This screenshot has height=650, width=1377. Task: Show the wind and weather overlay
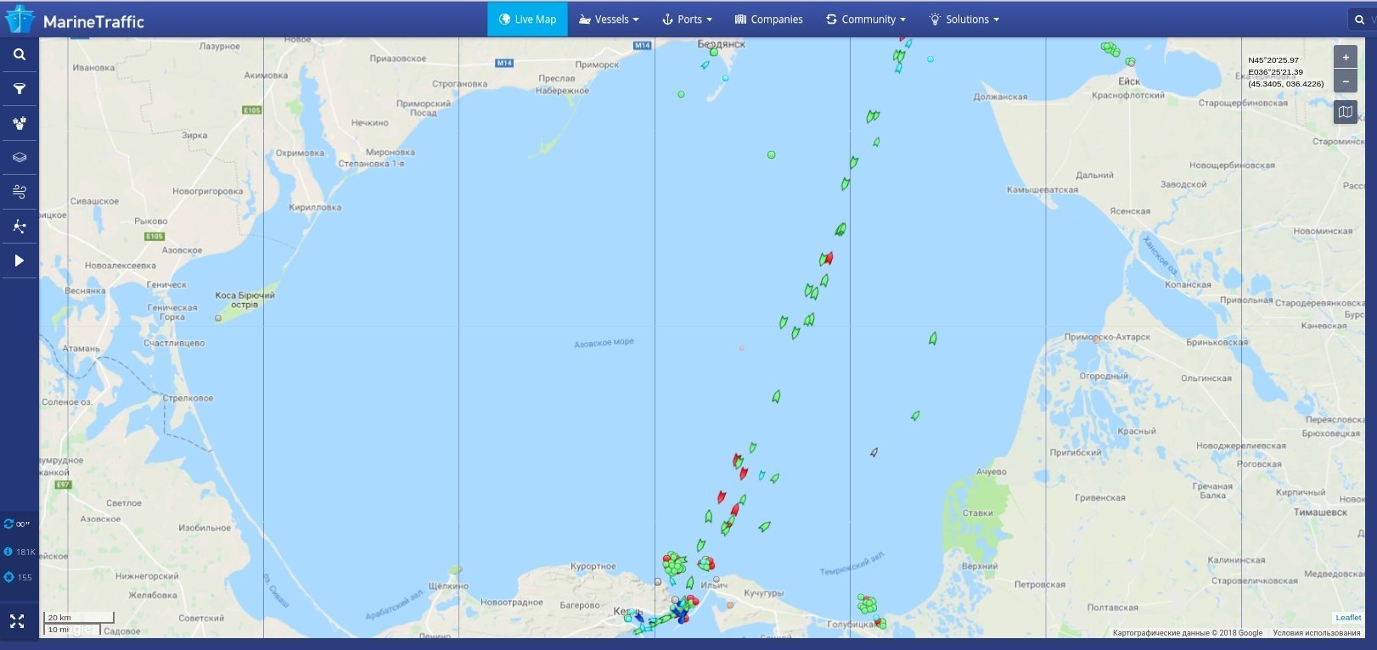pyautogui.click(x=19, y=192)
